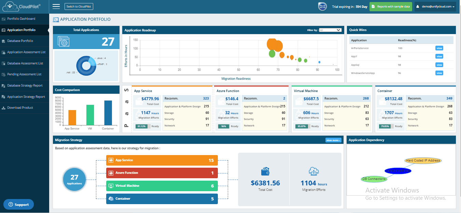Click the Azure Function cost $146.4
This screenshot has height=213, width=461.
click(232, 99)
